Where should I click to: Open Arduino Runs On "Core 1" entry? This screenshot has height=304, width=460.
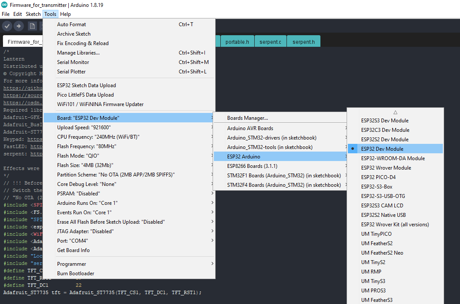click(x=129, y=203)
